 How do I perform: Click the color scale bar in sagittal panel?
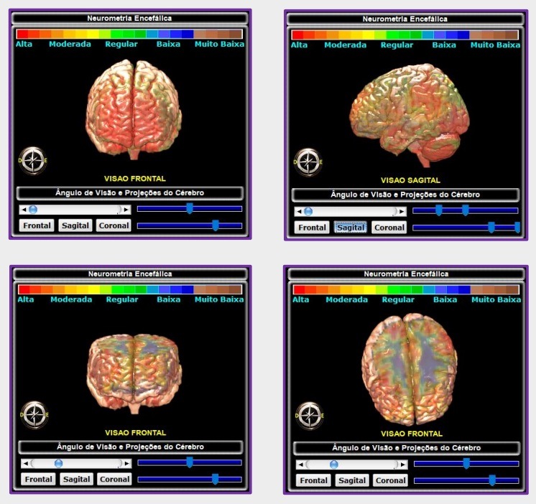click(x=405, y=35)
